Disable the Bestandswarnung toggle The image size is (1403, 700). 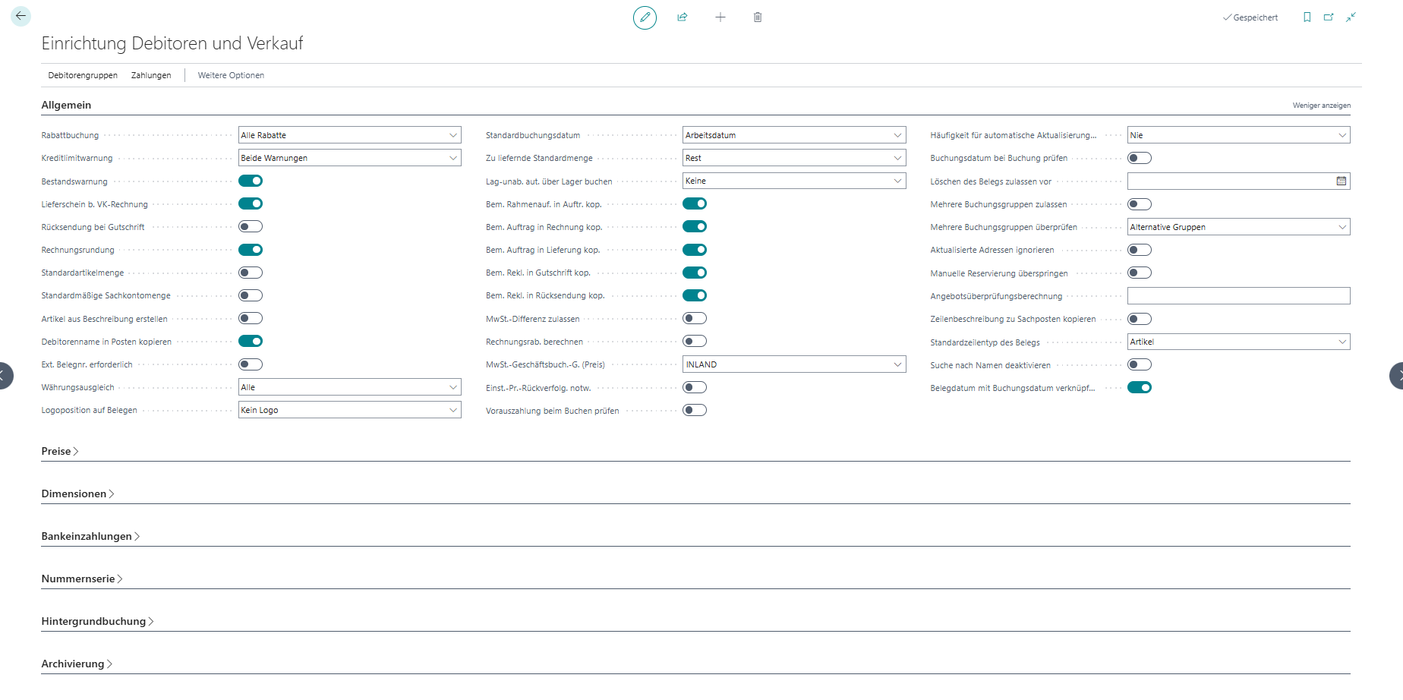pos(251,181)
